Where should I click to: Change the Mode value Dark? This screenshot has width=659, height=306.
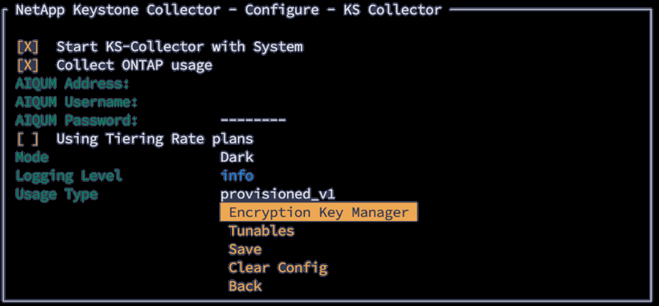coord(237,157)
